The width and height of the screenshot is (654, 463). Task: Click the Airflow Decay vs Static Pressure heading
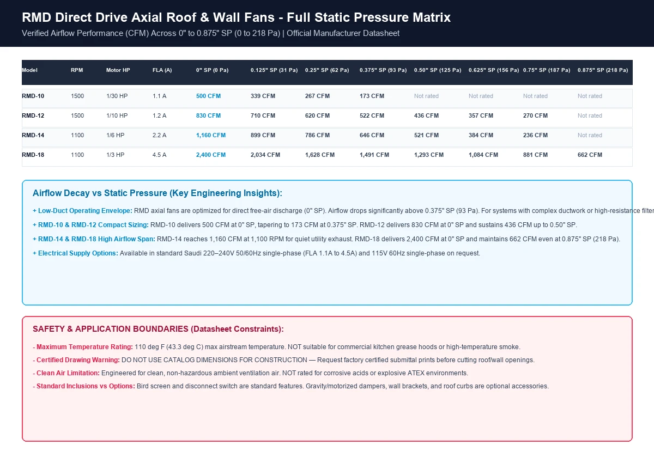(158, 193)
